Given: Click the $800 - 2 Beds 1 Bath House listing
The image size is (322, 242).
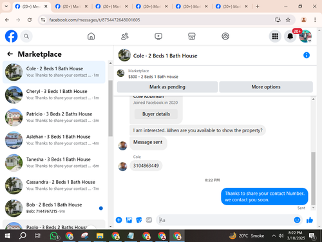Looking at the screenshot, I should pyautogui.click(x=153, y=77).
